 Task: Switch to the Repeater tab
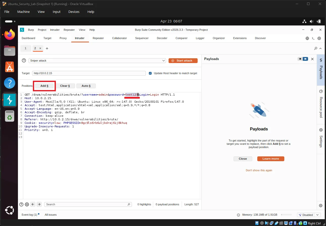click(98, 38)
